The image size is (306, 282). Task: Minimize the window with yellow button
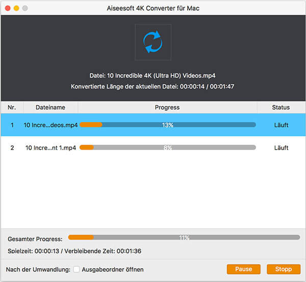coord(16,8)
